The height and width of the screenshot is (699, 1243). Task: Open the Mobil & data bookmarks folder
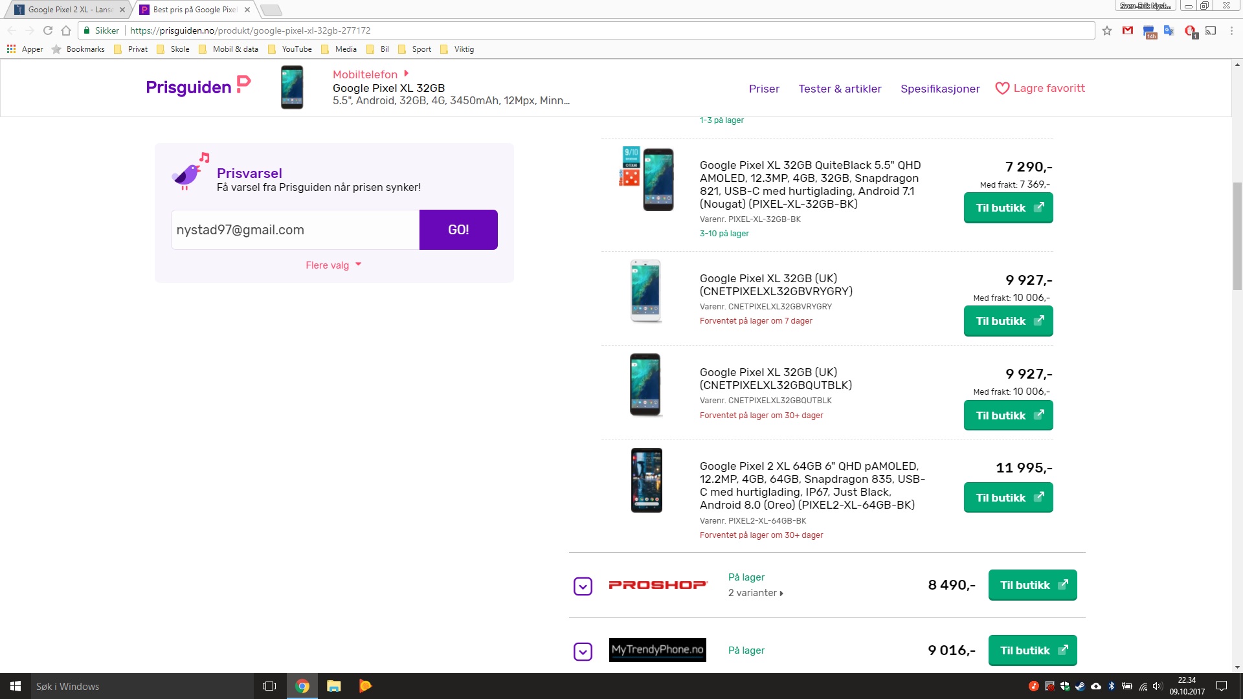click(x=229, y=49)
